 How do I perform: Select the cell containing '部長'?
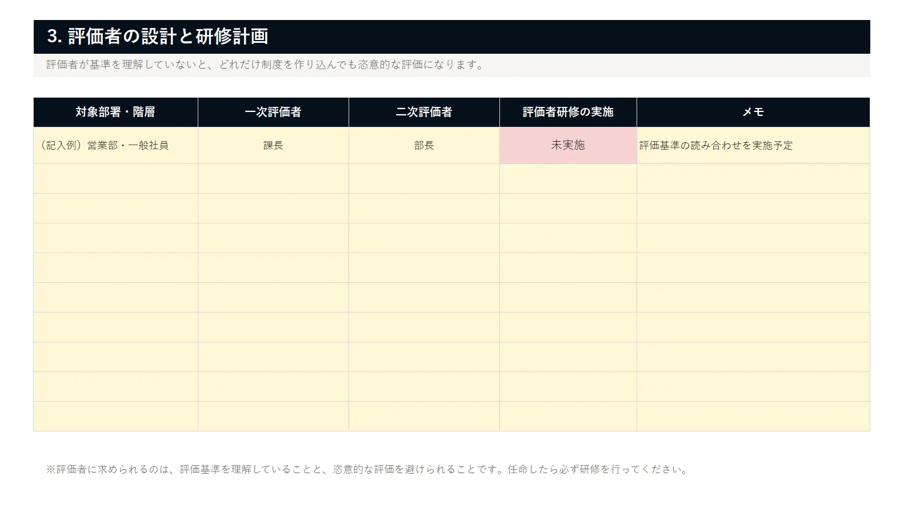(424, 146)
